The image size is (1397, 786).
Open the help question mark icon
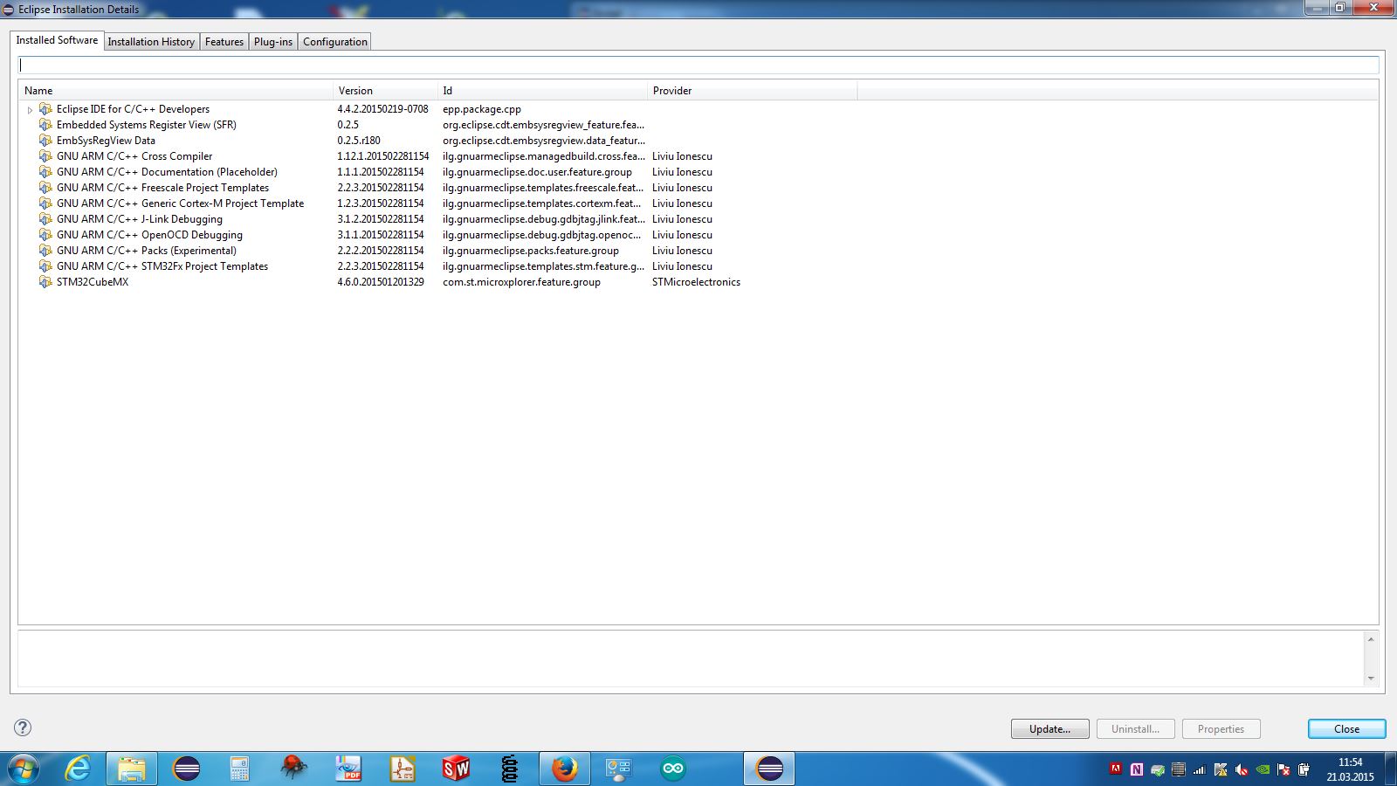point(23,727)
